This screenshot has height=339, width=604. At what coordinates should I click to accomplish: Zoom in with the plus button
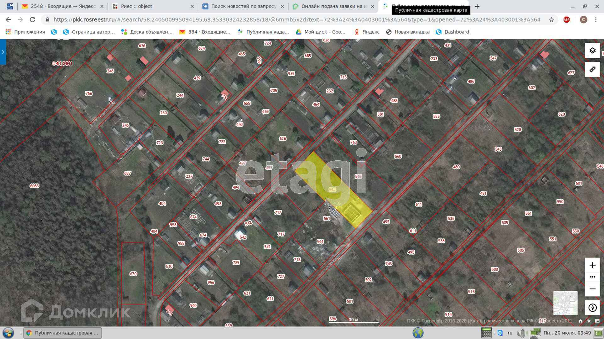pyautogui.click(x=592, y=265)
